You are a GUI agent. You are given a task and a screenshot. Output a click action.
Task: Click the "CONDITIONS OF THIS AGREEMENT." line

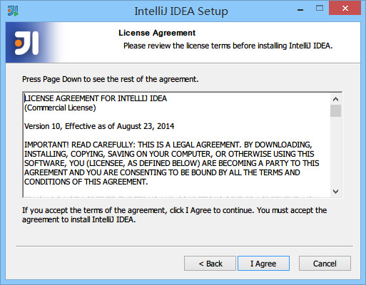click(86, 182)
